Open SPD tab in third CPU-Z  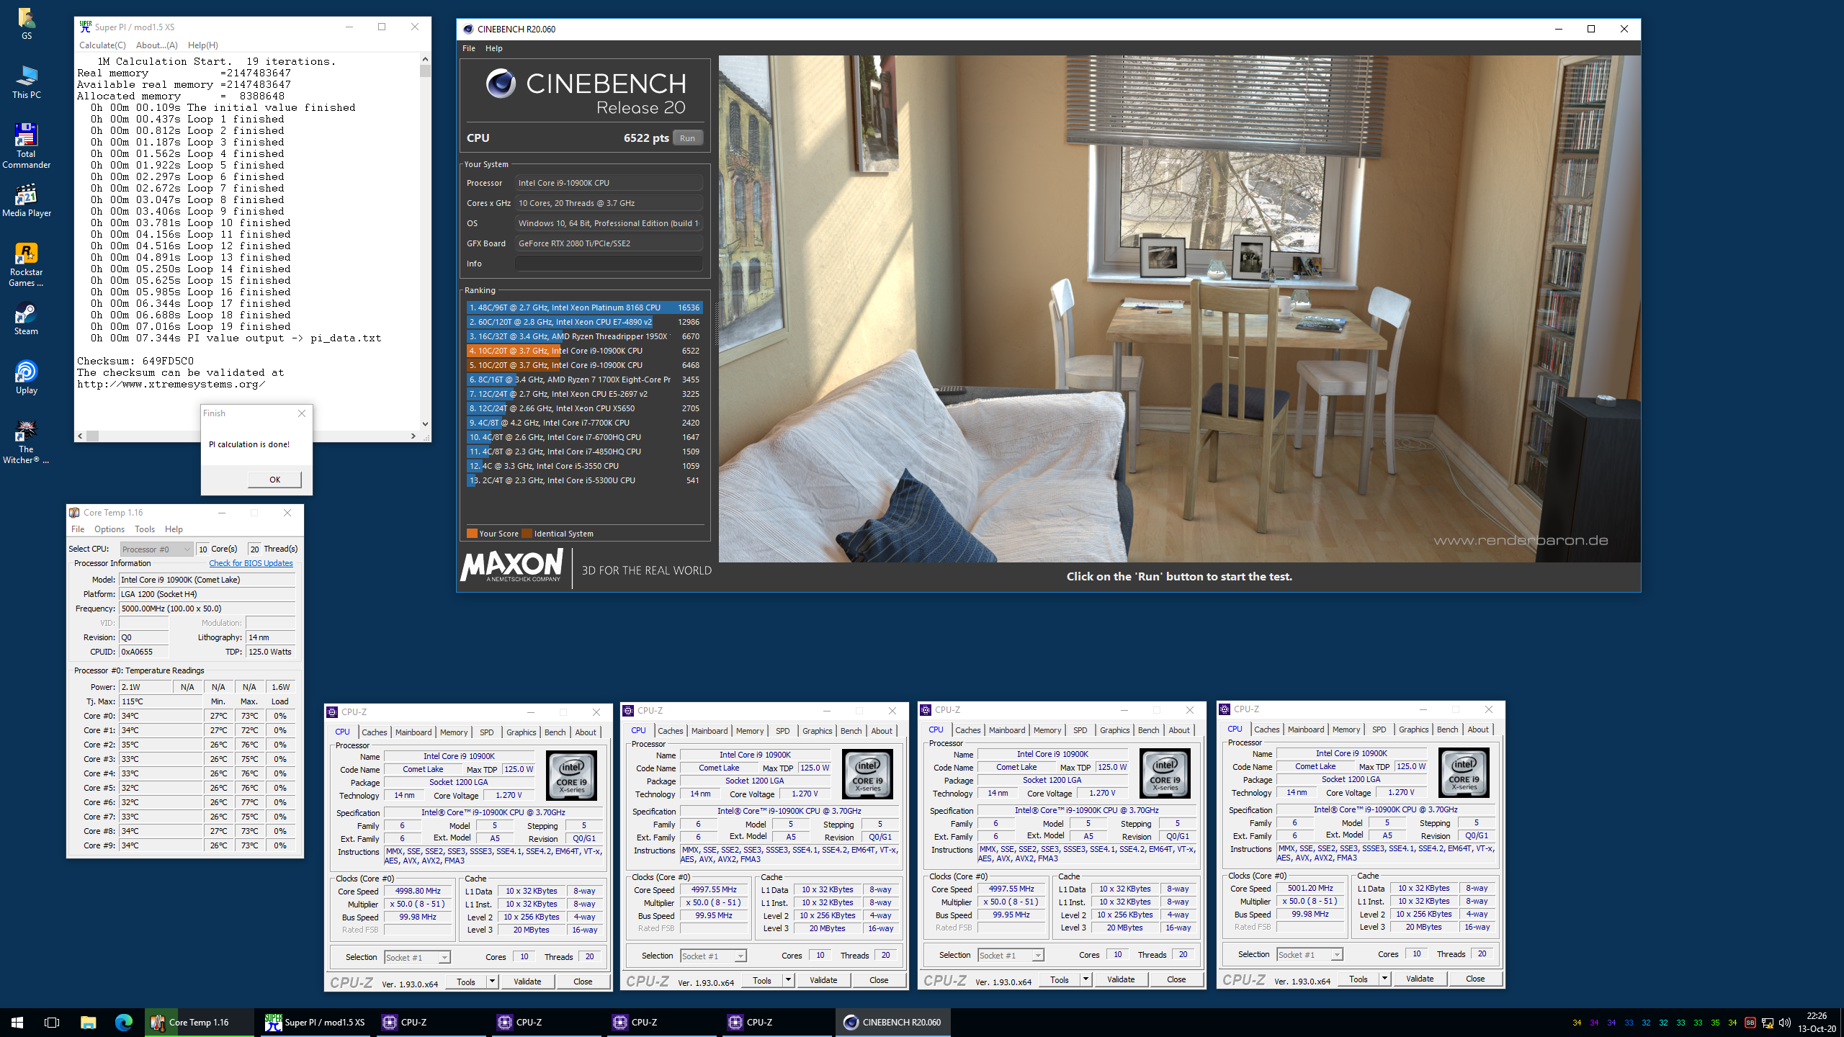(x=1080, y=730)
